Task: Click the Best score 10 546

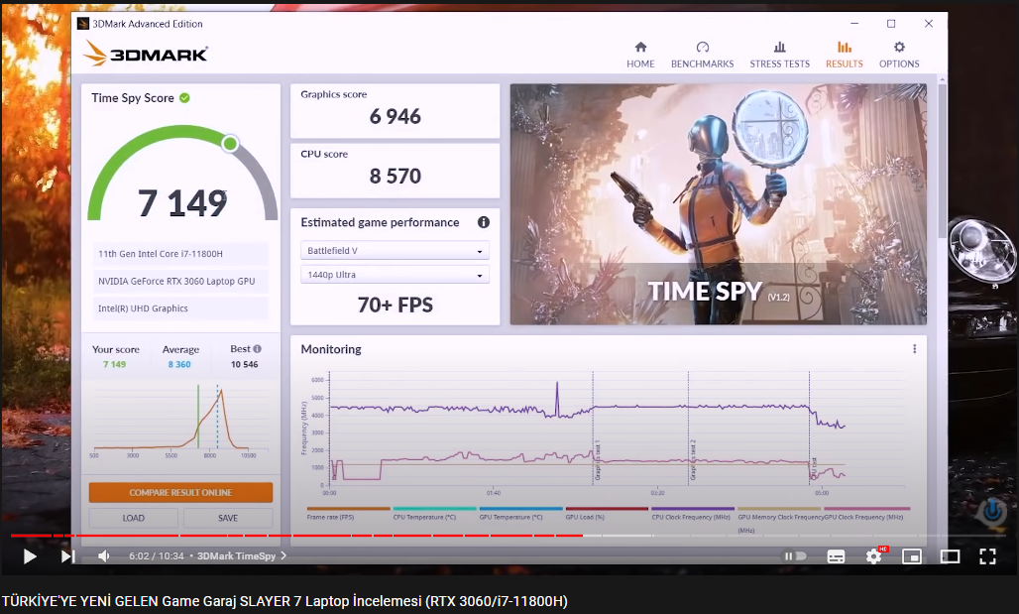Action: [x=245, y=364]
